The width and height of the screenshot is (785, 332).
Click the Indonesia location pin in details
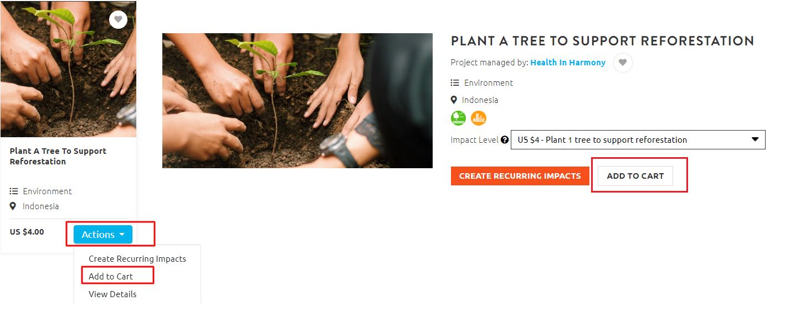454,100
